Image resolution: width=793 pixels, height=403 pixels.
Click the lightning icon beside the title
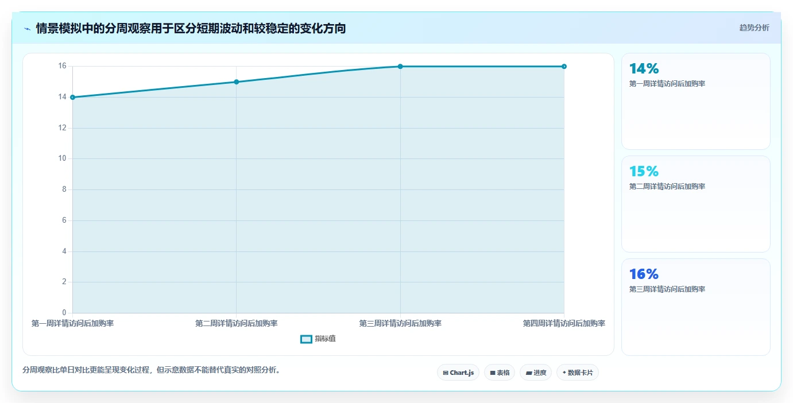click(x=27, y=28)
